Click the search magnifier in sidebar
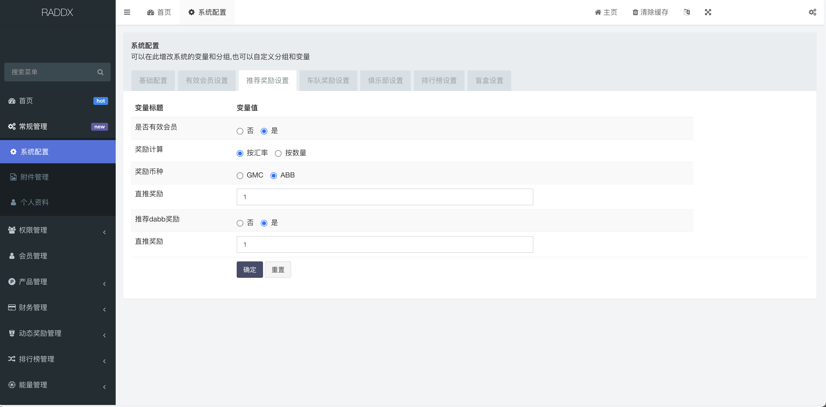This screenshot has height=407, width=826. [x=100, y=72]
